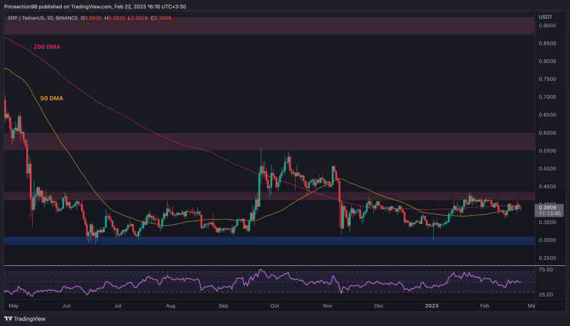Click the Open (O) price value in the legend
This screenshot has width=570, height=326.
(93, 18)
